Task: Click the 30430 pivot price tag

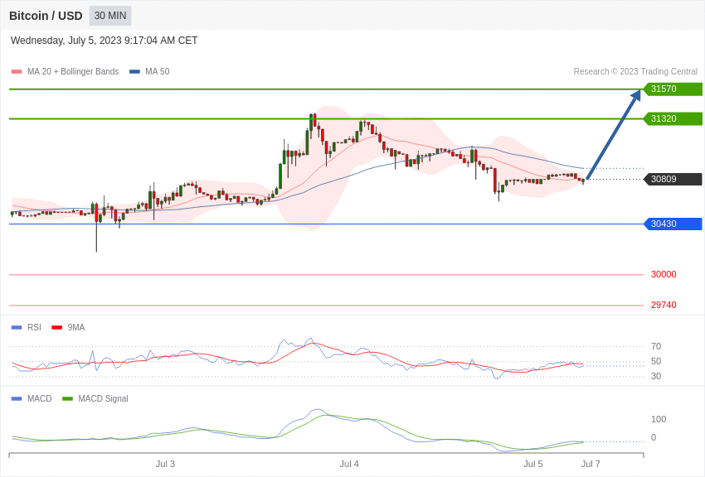Action: 673,224
